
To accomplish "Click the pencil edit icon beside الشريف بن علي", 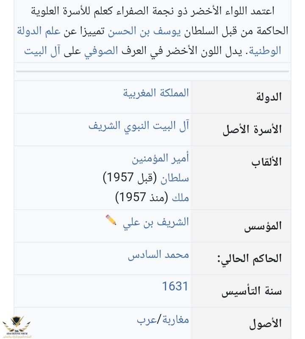I will click(x=111, y=220).
